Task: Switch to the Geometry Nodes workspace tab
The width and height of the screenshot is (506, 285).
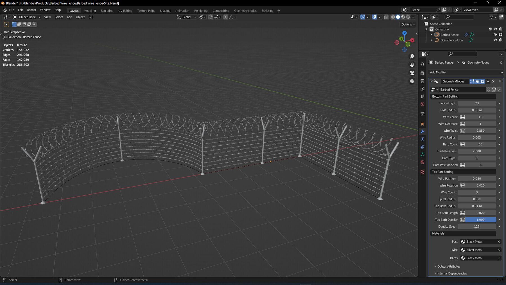Action: 245,10
